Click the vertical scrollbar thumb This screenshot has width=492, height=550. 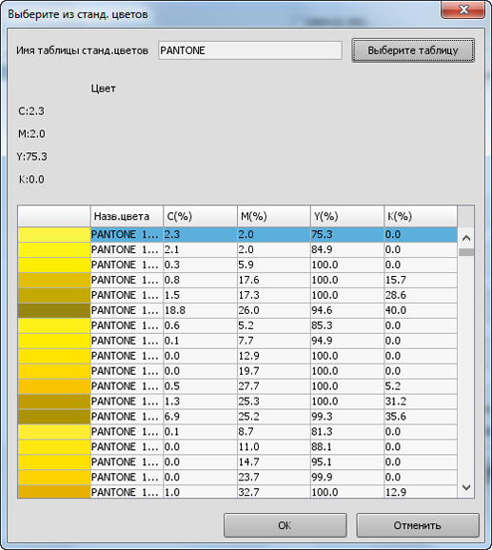[x=466, y=252]
